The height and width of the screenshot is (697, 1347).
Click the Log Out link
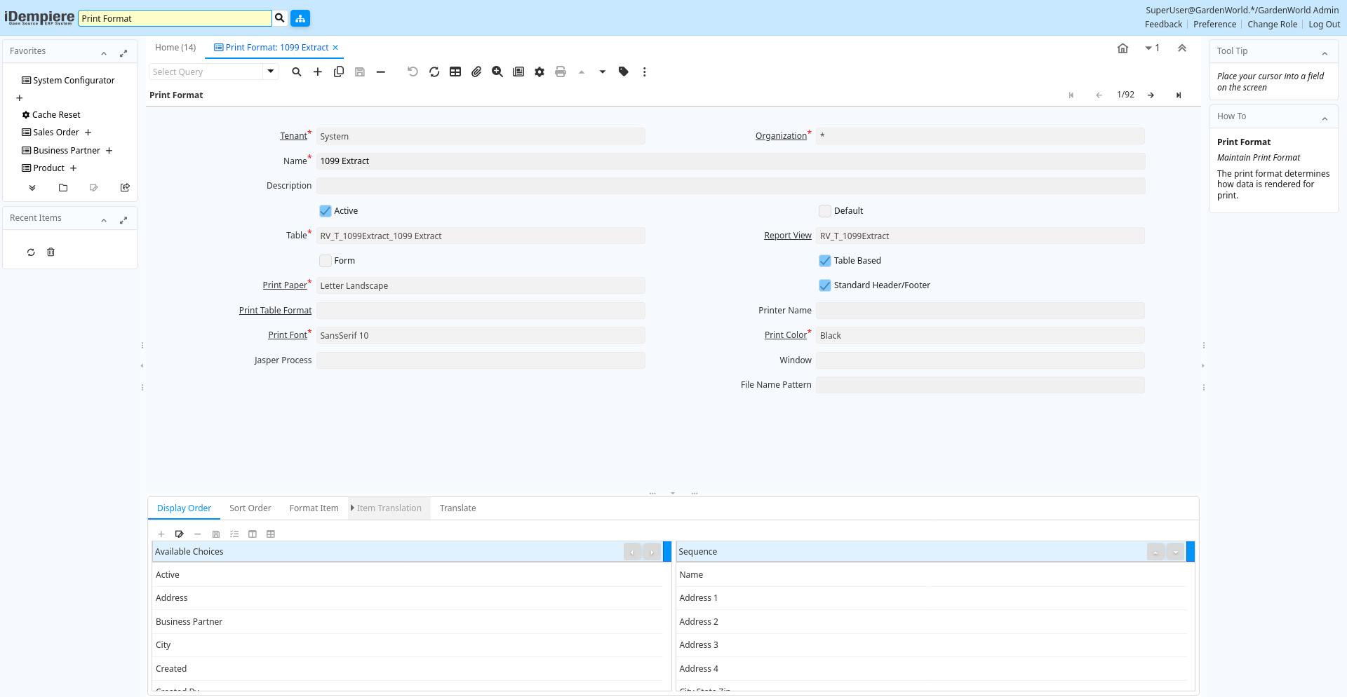coord(1324,25)
